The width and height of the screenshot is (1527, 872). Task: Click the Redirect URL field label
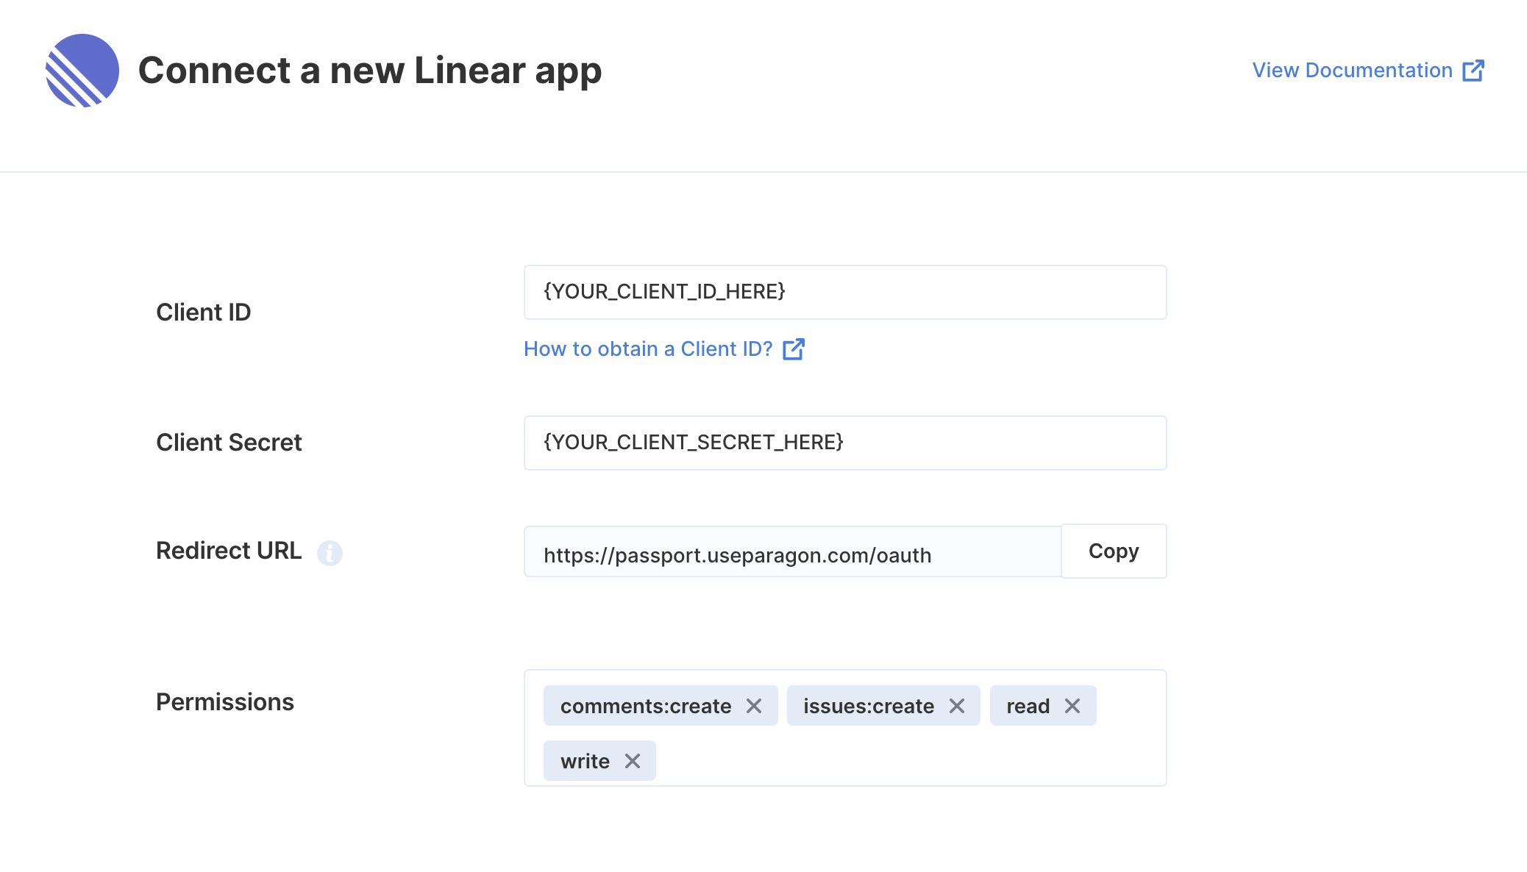[229, 551]
